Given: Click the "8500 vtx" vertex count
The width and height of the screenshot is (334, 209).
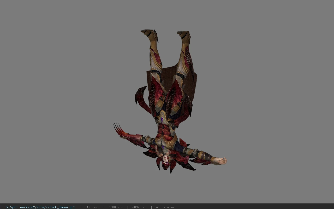Looking at the screenshot, I should pyautogui.click(x=116, y=207).
